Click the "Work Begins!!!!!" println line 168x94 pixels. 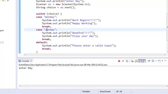click(x=71, y=20)
